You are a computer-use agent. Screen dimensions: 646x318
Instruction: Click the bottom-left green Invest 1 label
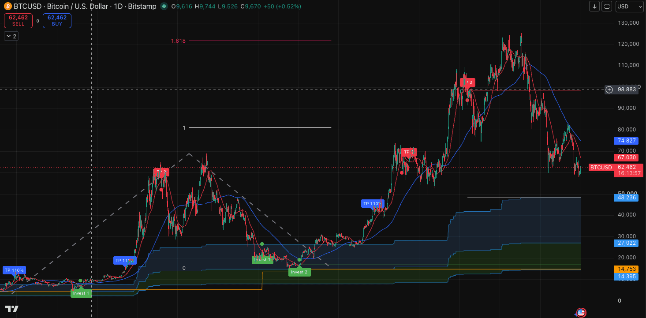(x=81, y=293)
